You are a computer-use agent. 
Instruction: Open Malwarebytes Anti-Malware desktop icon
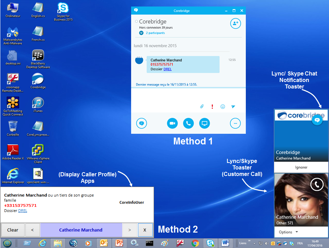point(13,36)
